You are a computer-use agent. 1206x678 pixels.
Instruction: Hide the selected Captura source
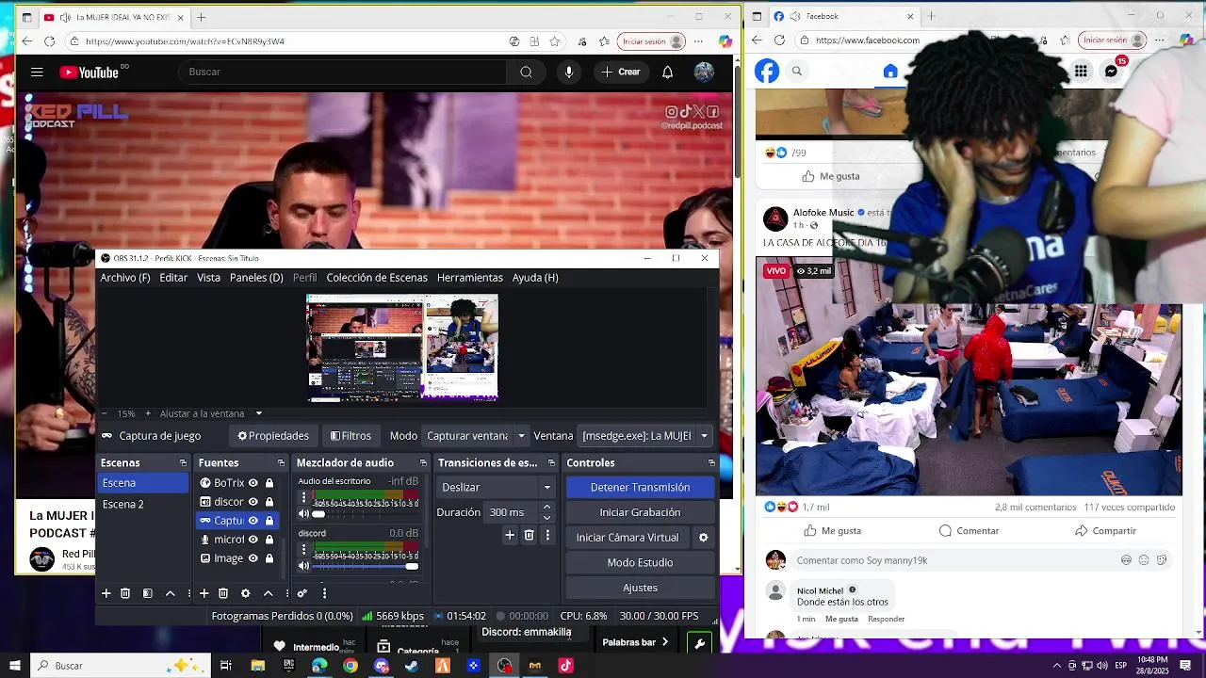point(253,521)
